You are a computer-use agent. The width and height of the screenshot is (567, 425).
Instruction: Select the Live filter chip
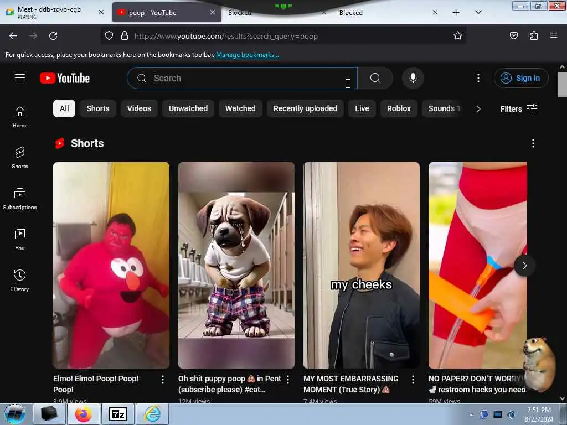[362, 108]
